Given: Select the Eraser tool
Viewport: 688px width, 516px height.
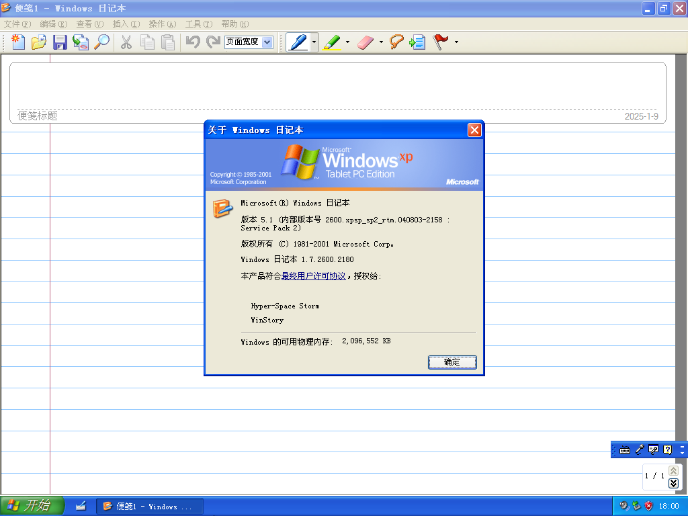Looking at the screenshot, I should 365,42.
